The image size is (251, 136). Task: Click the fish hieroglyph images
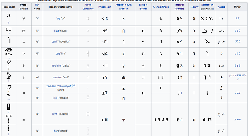pos(9,52)
